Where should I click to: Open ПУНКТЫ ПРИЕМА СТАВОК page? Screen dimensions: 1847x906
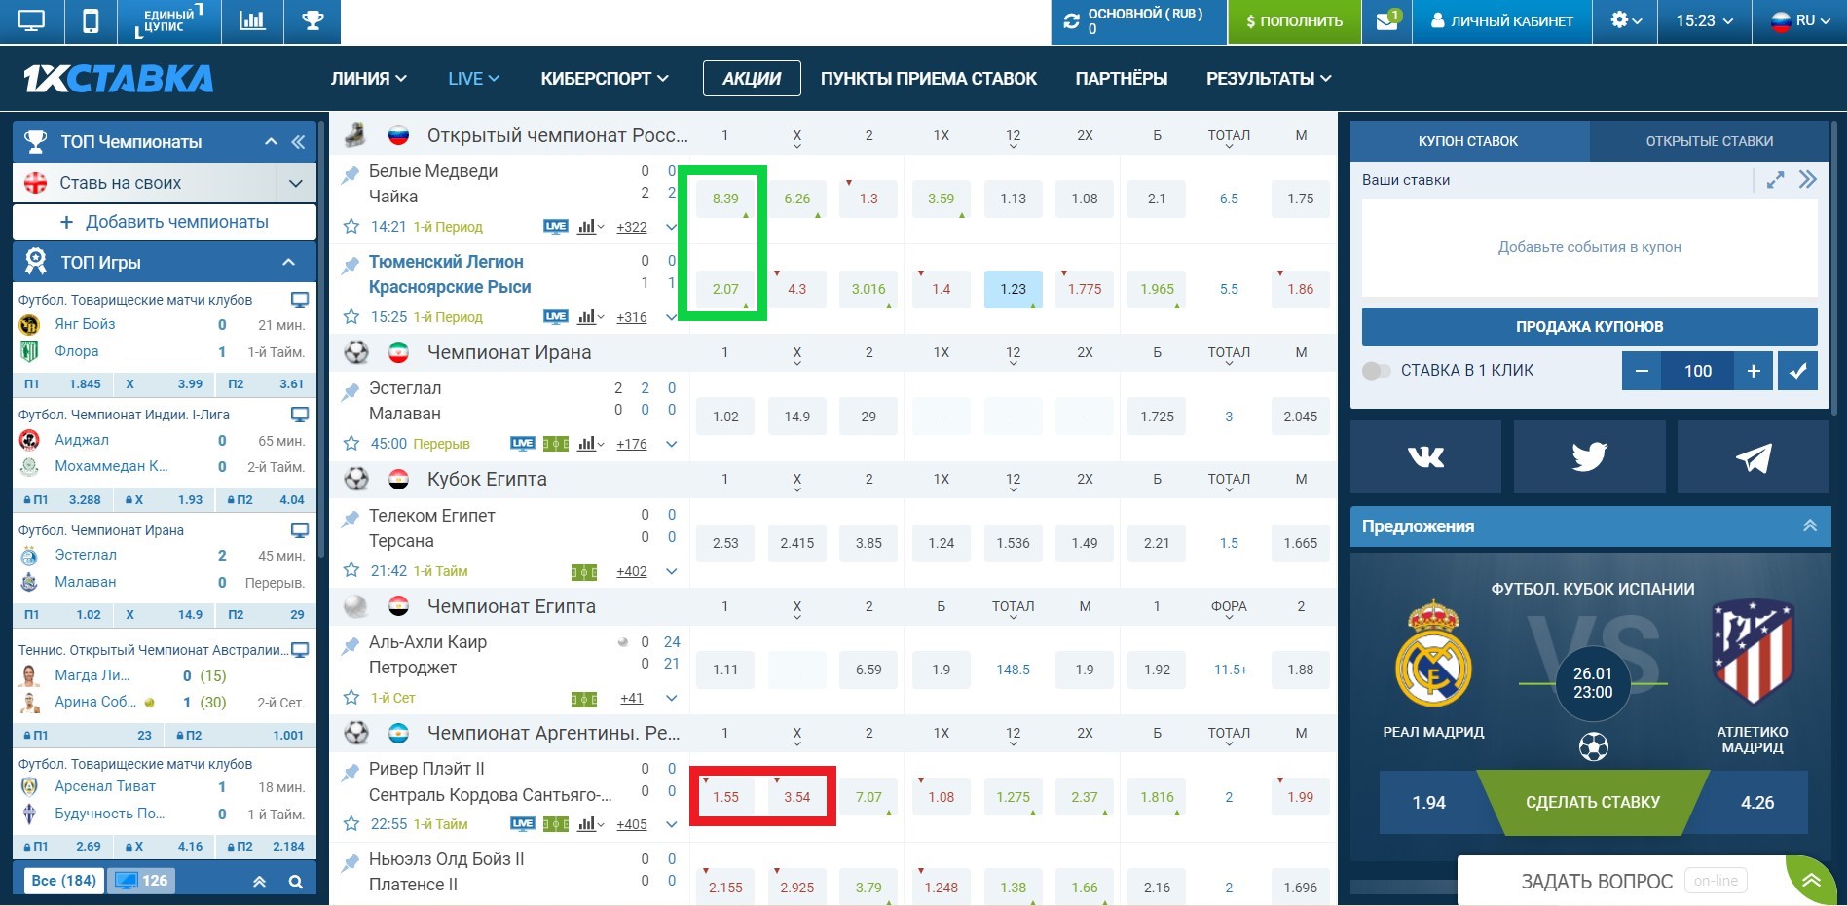(x=929, y=79)
